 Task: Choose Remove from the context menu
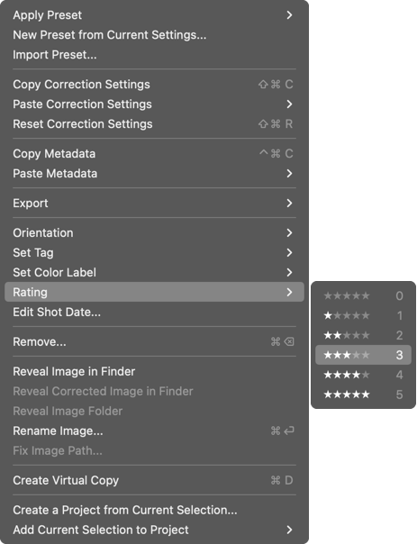coord(154,341)
